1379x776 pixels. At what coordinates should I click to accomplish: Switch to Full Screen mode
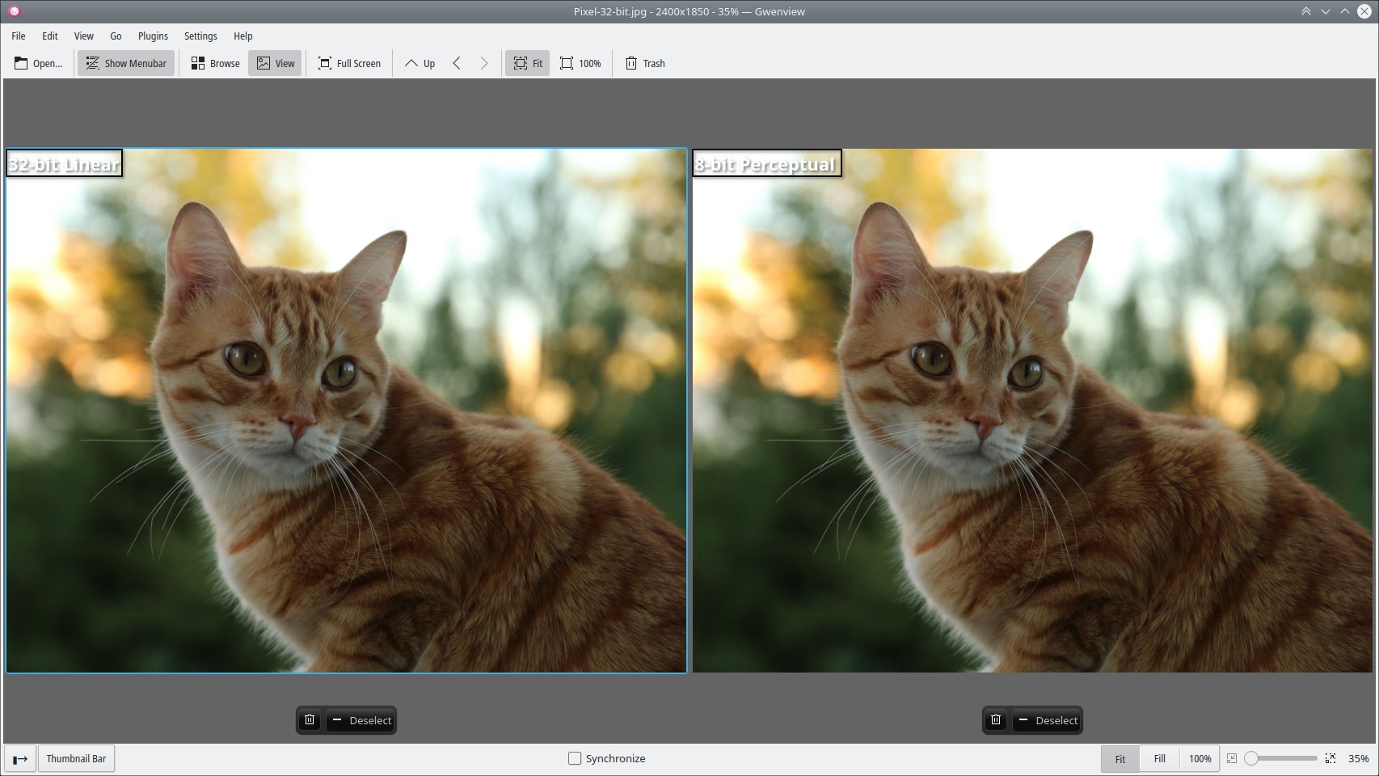349,63
